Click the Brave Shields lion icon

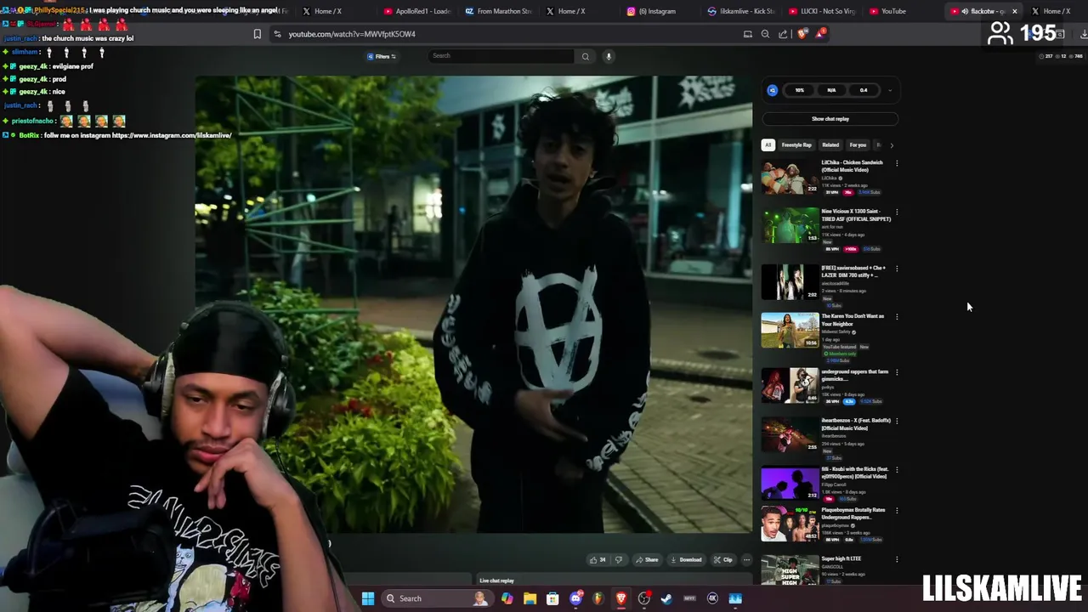tap(802, 34)
